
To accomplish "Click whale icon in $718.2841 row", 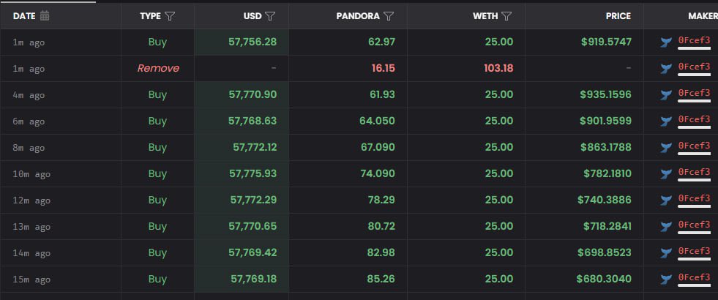I will pyautogui.click(x=666, y=227).
